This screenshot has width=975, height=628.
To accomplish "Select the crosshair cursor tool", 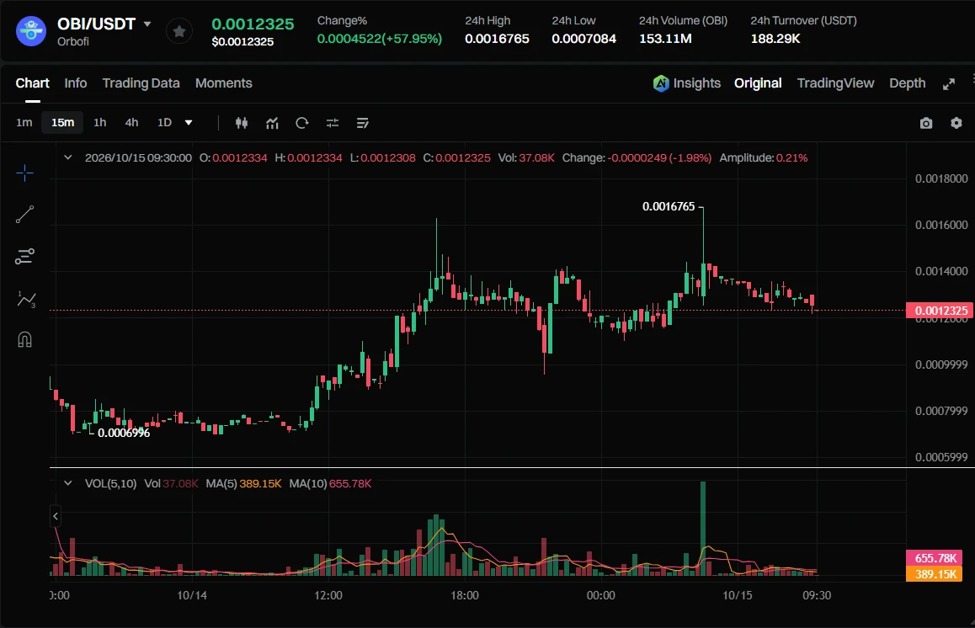I will coord(25,173).
